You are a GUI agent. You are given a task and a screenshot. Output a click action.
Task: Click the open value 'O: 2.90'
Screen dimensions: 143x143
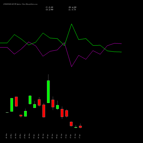click(x=49, y=9)
